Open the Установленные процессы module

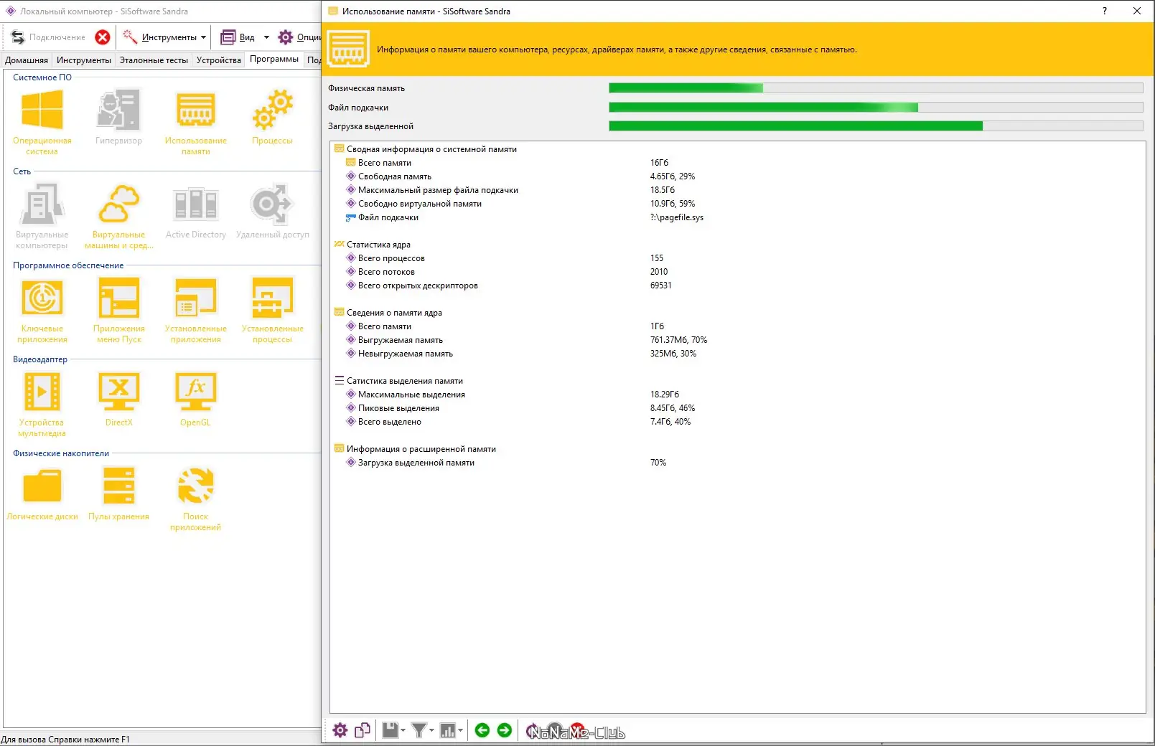pos(272,309)
